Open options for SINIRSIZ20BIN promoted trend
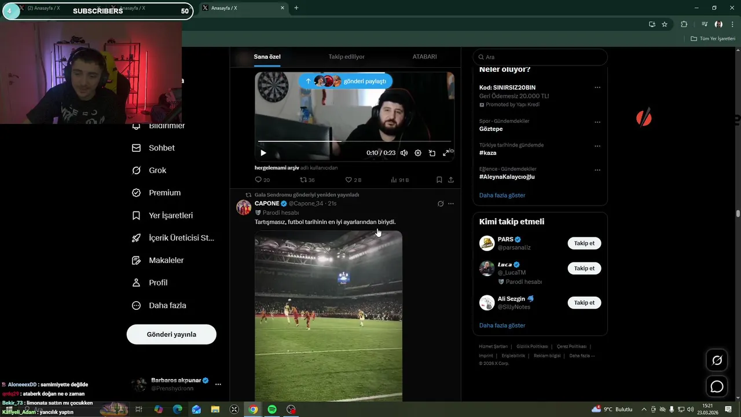Screen dimensions: 741x417 click(x=597, y=87)
